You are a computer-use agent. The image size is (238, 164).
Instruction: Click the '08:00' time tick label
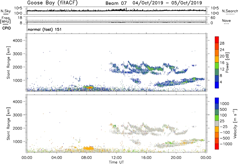pos(87,158)
